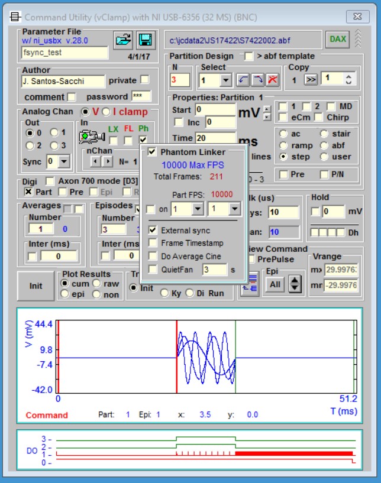Toggle the comment checkbox
381x483 pixels.
pyautogui.click(x=72, y=97)
